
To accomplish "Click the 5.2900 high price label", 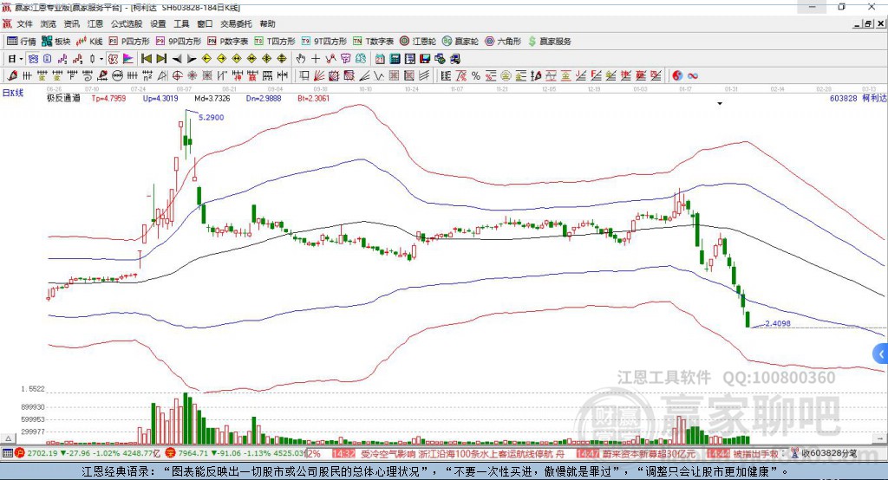I will tap(212, 117).
